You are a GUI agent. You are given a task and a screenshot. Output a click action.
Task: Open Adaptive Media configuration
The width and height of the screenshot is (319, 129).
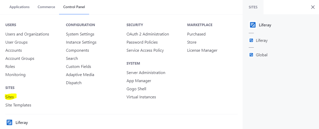80,75
